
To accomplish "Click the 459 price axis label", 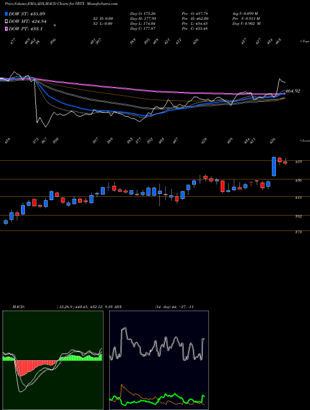I will [x=298, y=162].
